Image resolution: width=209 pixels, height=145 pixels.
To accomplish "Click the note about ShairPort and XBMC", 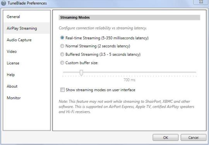I will point(126,107).
